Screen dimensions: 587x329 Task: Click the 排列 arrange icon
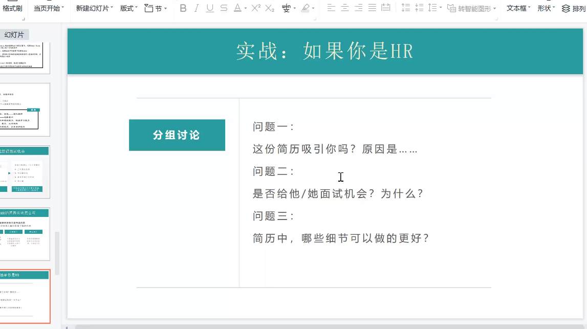point(573,8)
